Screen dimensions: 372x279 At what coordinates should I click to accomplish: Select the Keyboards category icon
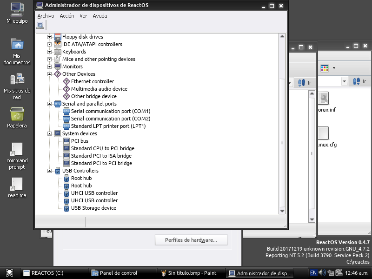click(x=58, y=52)
